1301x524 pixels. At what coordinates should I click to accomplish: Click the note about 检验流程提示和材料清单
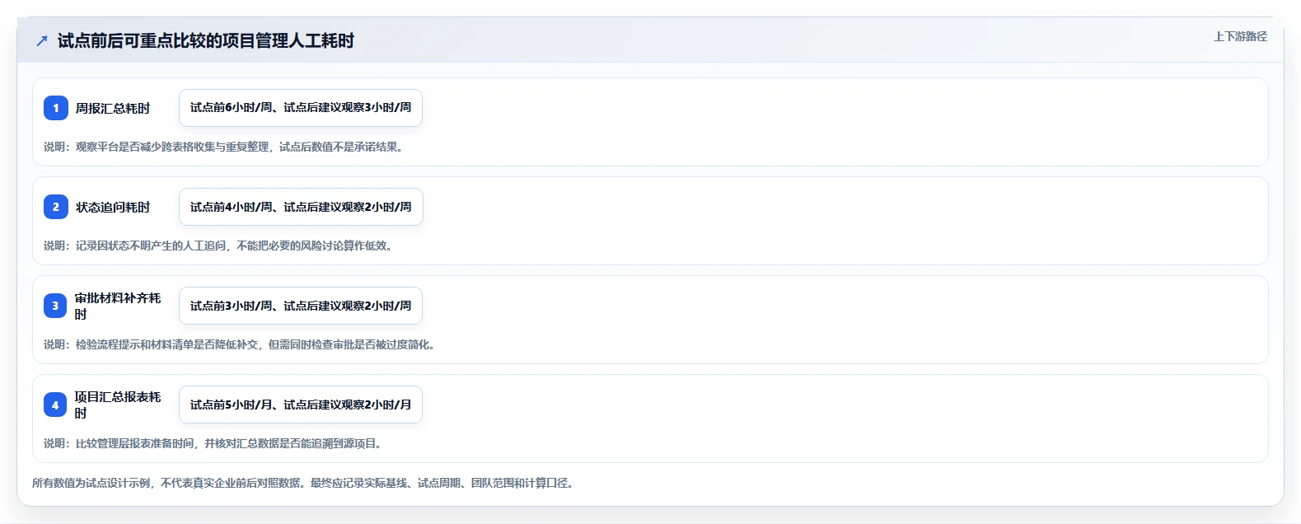tap(240, 344)
